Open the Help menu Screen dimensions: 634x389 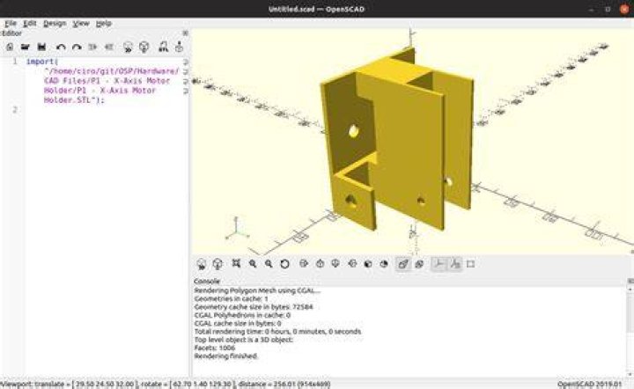coord(104,24)
